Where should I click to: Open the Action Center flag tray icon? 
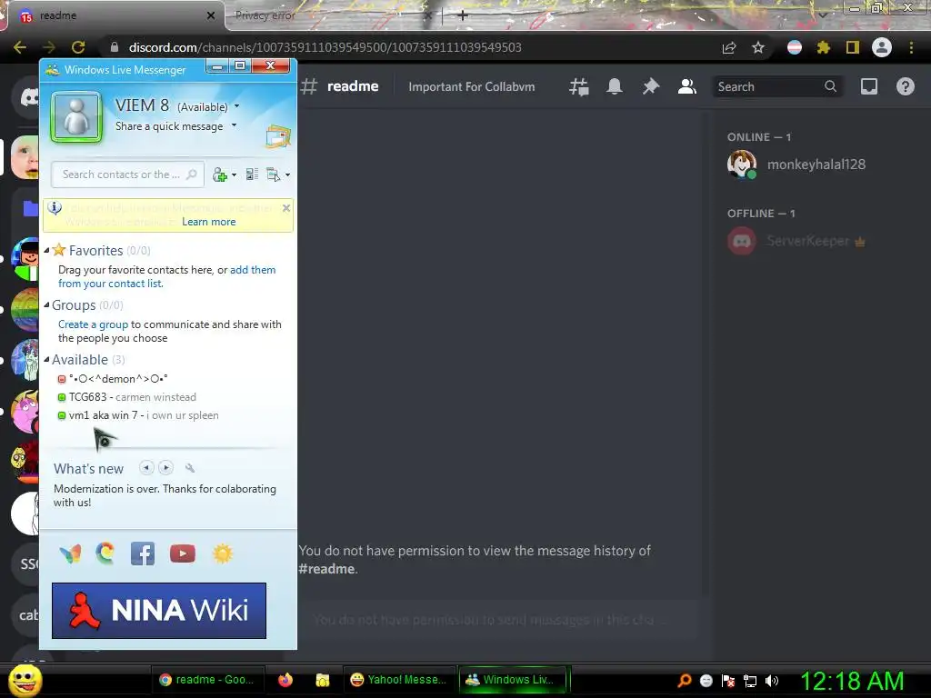pyautogui.click(x=728, y=681)
